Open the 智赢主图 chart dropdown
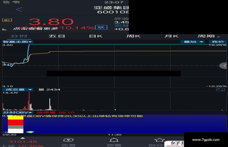Screen dimensions: 228x147 (17, 42)
